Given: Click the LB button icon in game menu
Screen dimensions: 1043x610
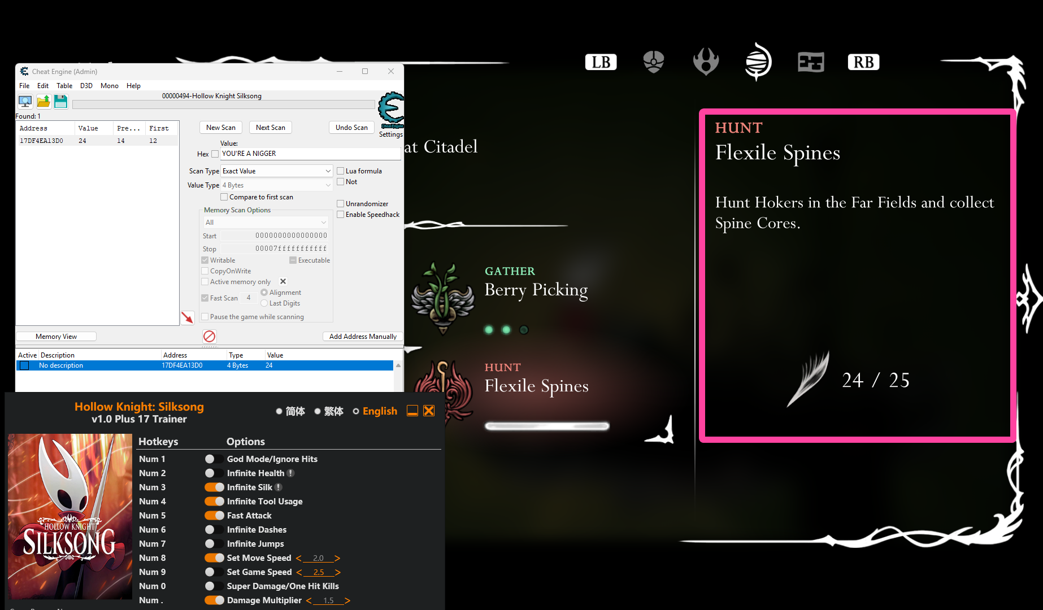Looking at the screenshot, I should [601, 62].
